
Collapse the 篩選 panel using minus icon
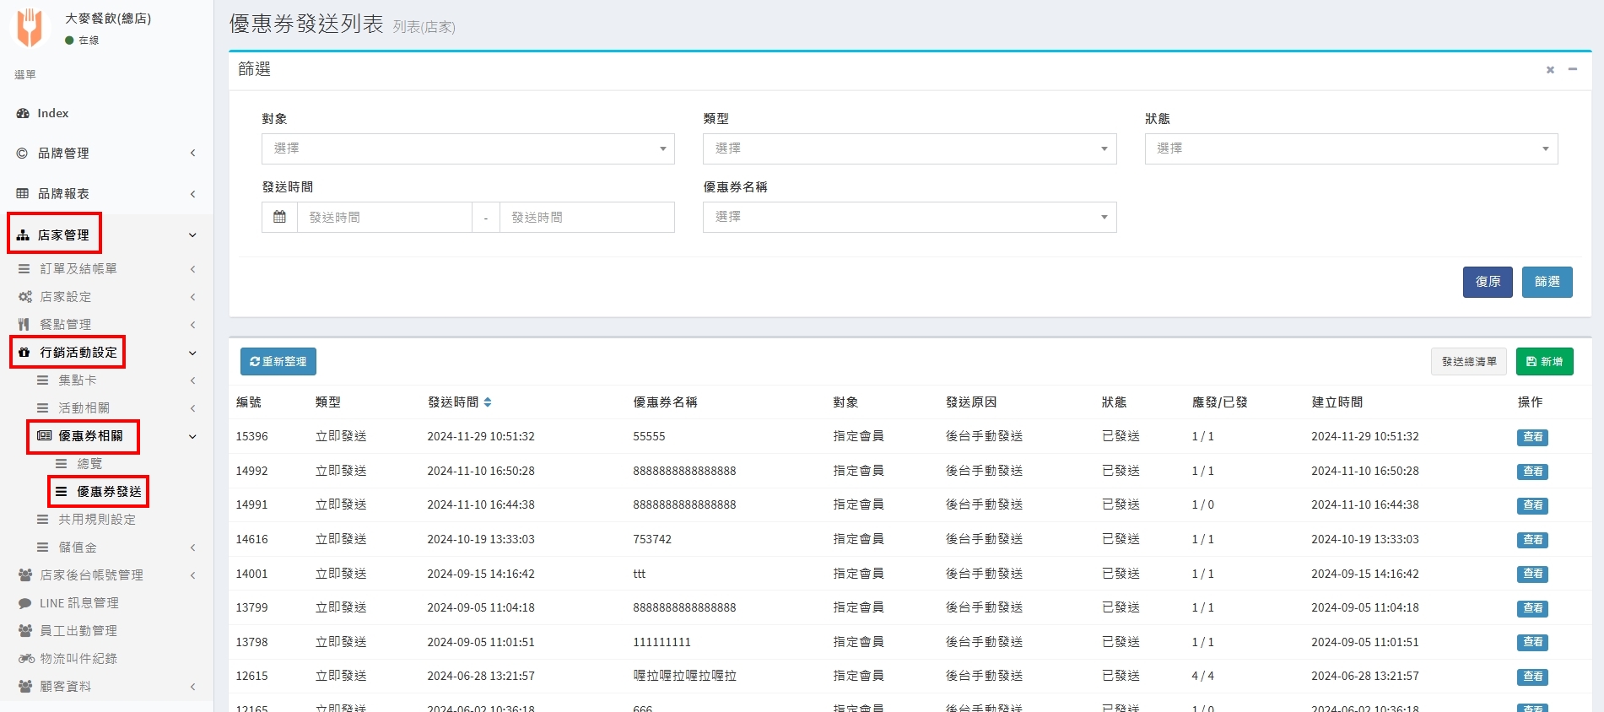click(x=1573, y=69)
